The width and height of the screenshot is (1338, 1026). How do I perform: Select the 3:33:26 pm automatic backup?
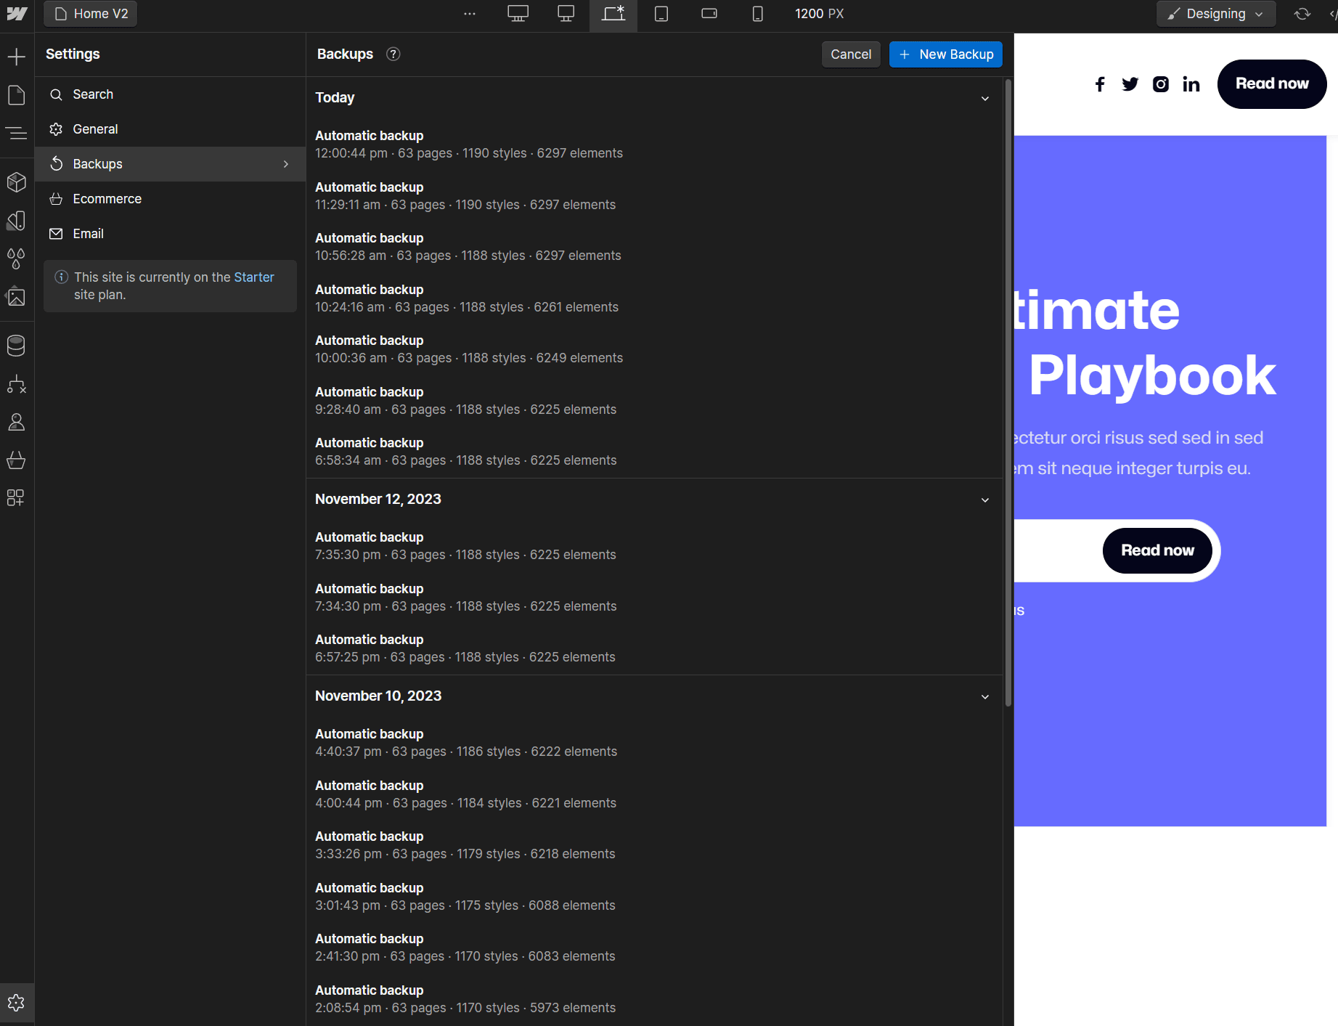(x=654, y=845)
